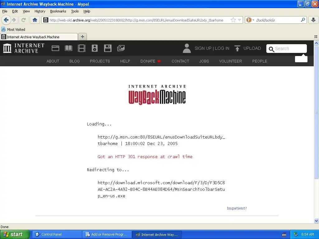Open the Texts book icon
319x239 pixels.
click(x=68, y=48)
